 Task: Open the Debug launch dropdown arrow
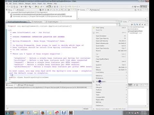23,7
